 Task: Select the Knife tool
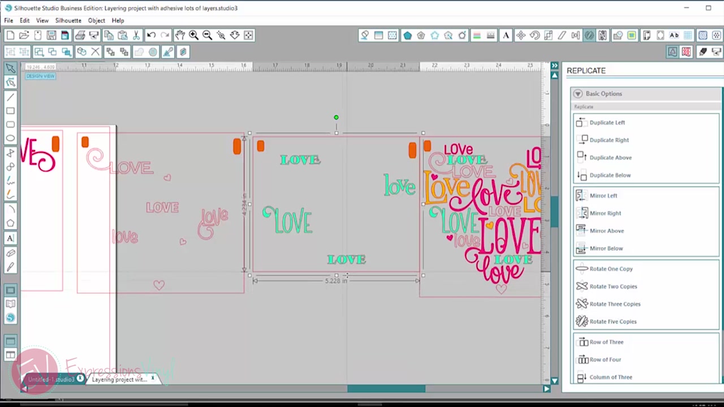click(x=10, y=267)
